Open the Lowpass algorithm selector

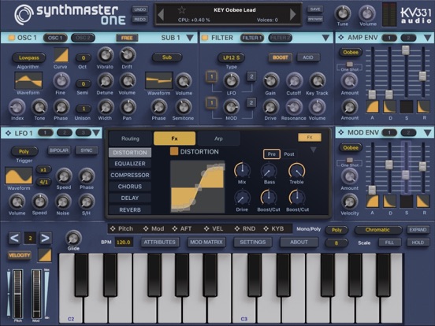(28, 57)
